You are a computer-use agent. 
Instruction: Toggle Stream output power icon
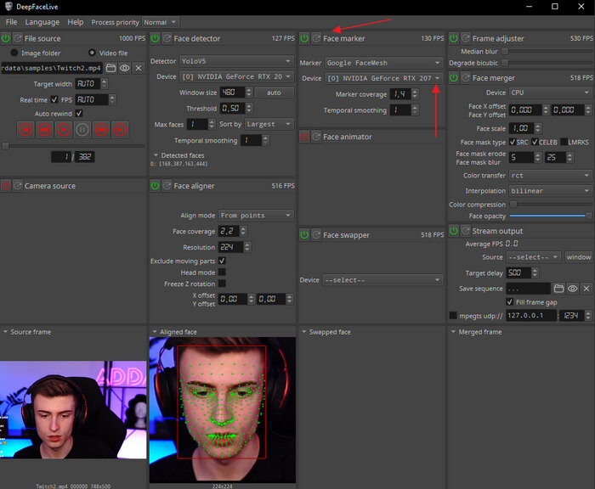pyautogui.click(x=453, y=231)
